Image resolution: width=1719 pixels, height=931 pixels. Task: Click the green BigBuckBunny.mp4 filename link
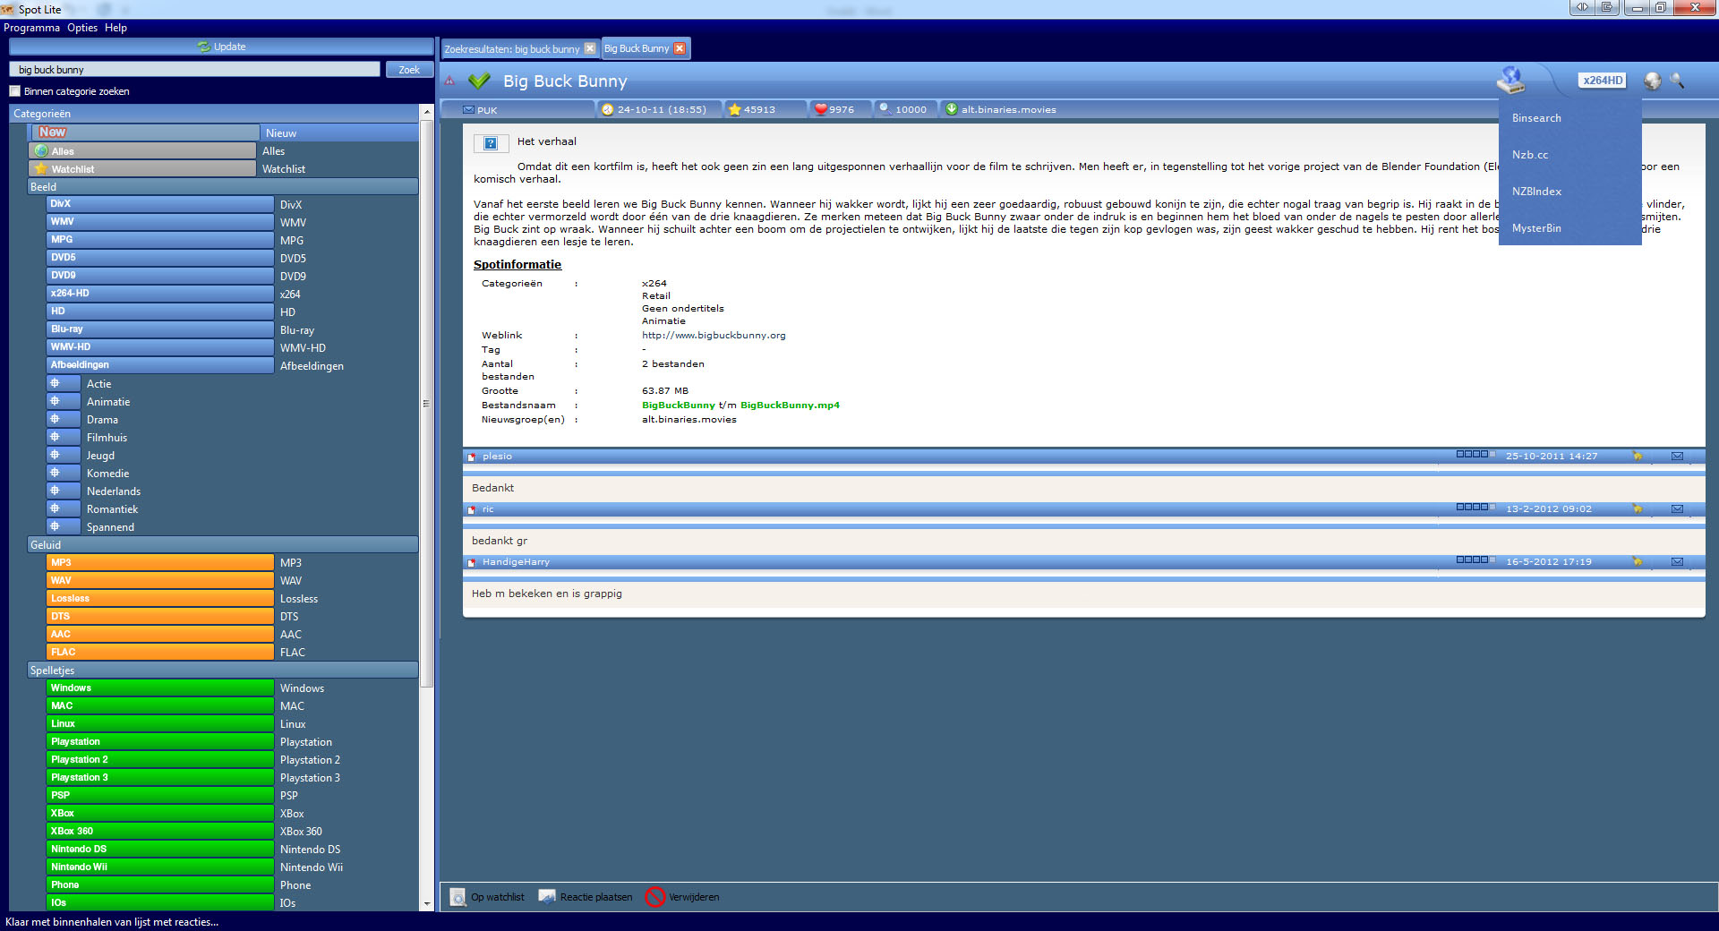[x=790, y=406]
